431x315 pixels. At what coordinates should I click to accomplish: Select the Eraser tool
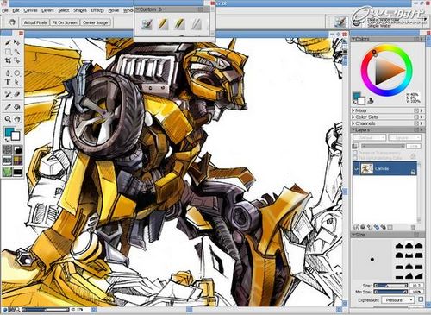click(x=17, y=94)
